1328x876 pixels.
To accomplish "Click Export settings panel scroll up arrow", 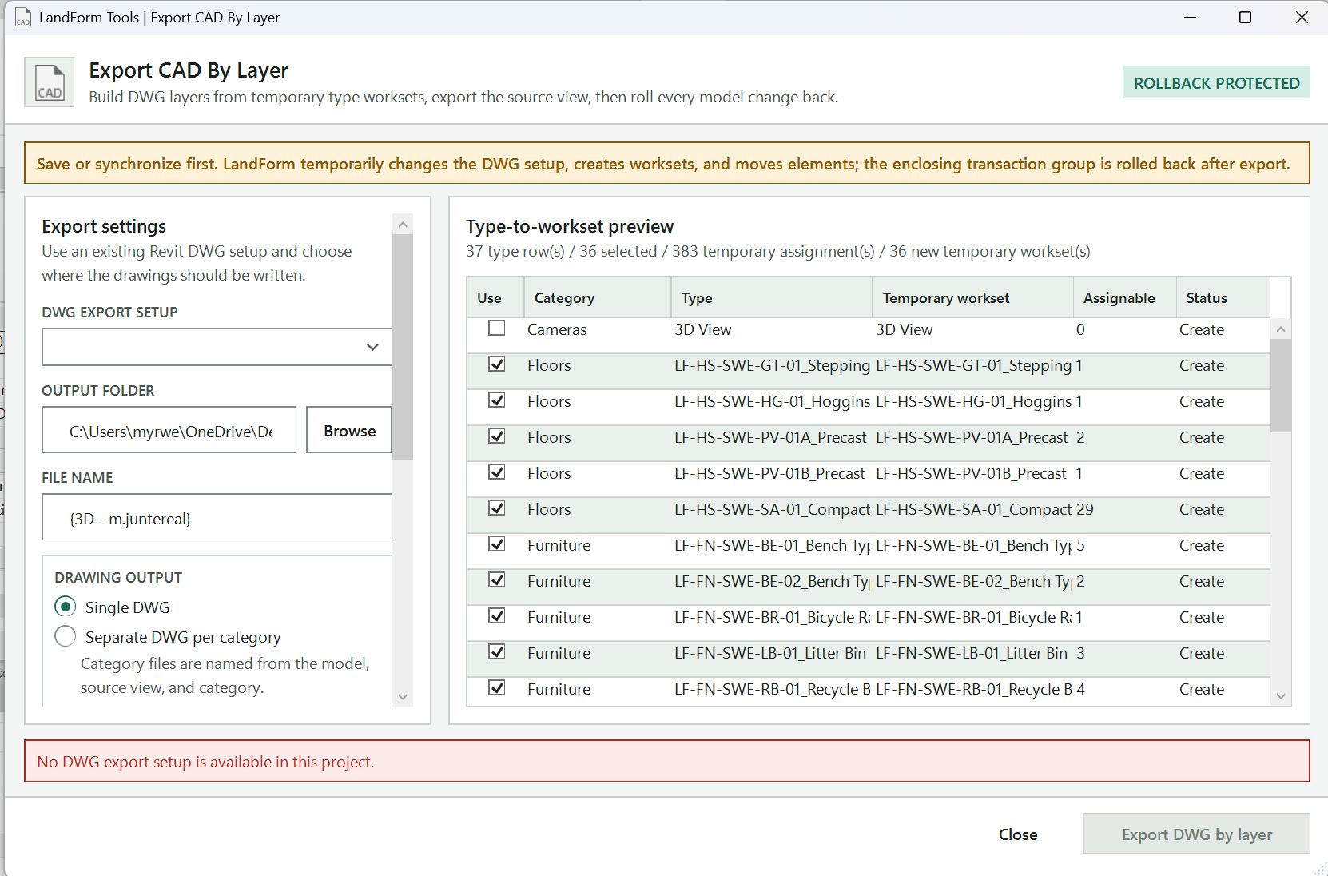I will tap(403, 225).
